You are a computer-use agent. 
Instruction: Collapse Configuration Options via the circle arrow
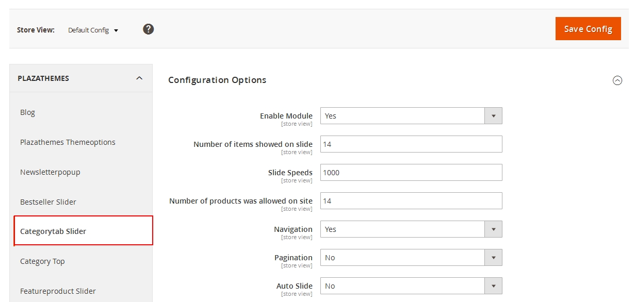click(617, 80)
